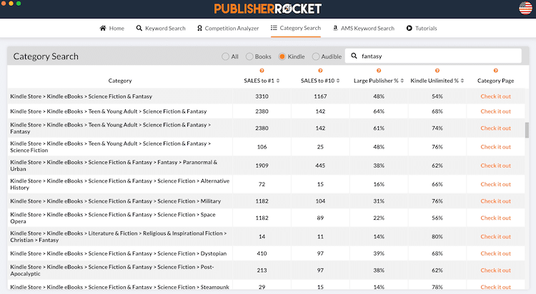The image size is (536, 294).
Task: Open the AMS Keyword Search tab
Action: click(x=363, y=29)
